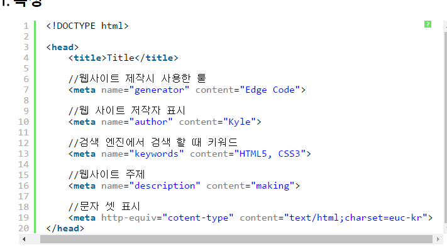Click line number 20 in the gutter

tap(23, 228)
